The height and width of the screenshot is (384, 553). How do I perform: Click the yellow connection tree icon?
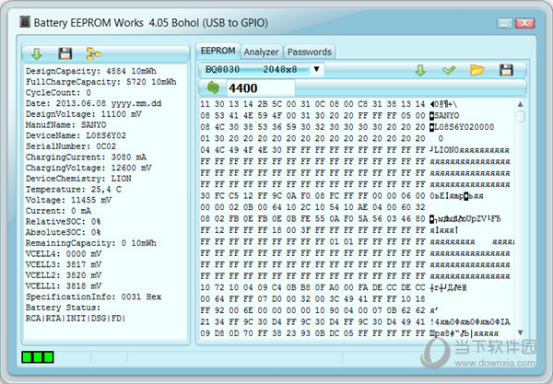tap(92, 53)
